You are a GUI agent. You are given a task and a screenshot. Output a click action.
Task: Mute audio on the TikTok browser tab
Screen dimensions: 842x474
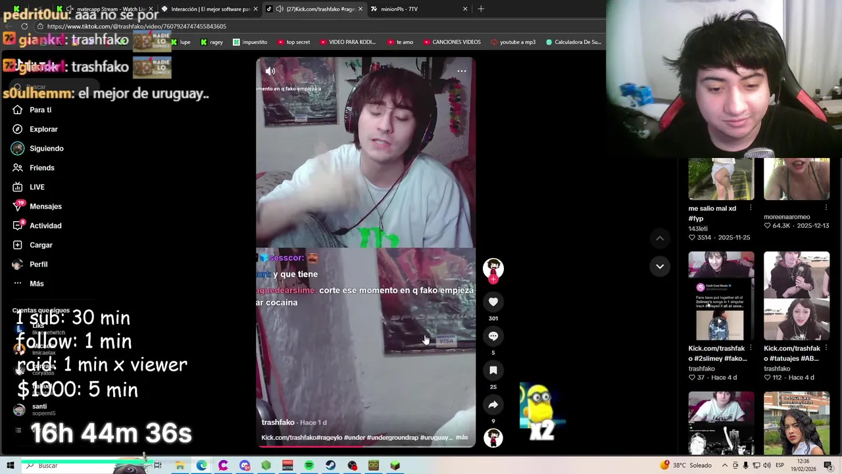280,9
